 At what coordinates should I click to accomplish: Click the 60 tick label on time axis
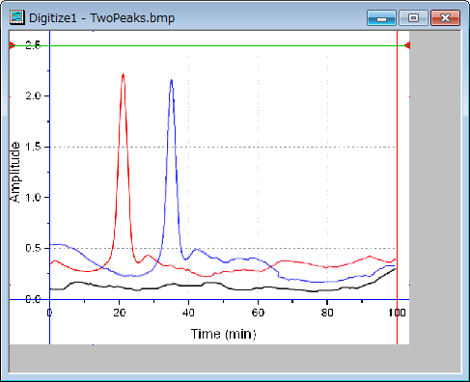[258, 313]
